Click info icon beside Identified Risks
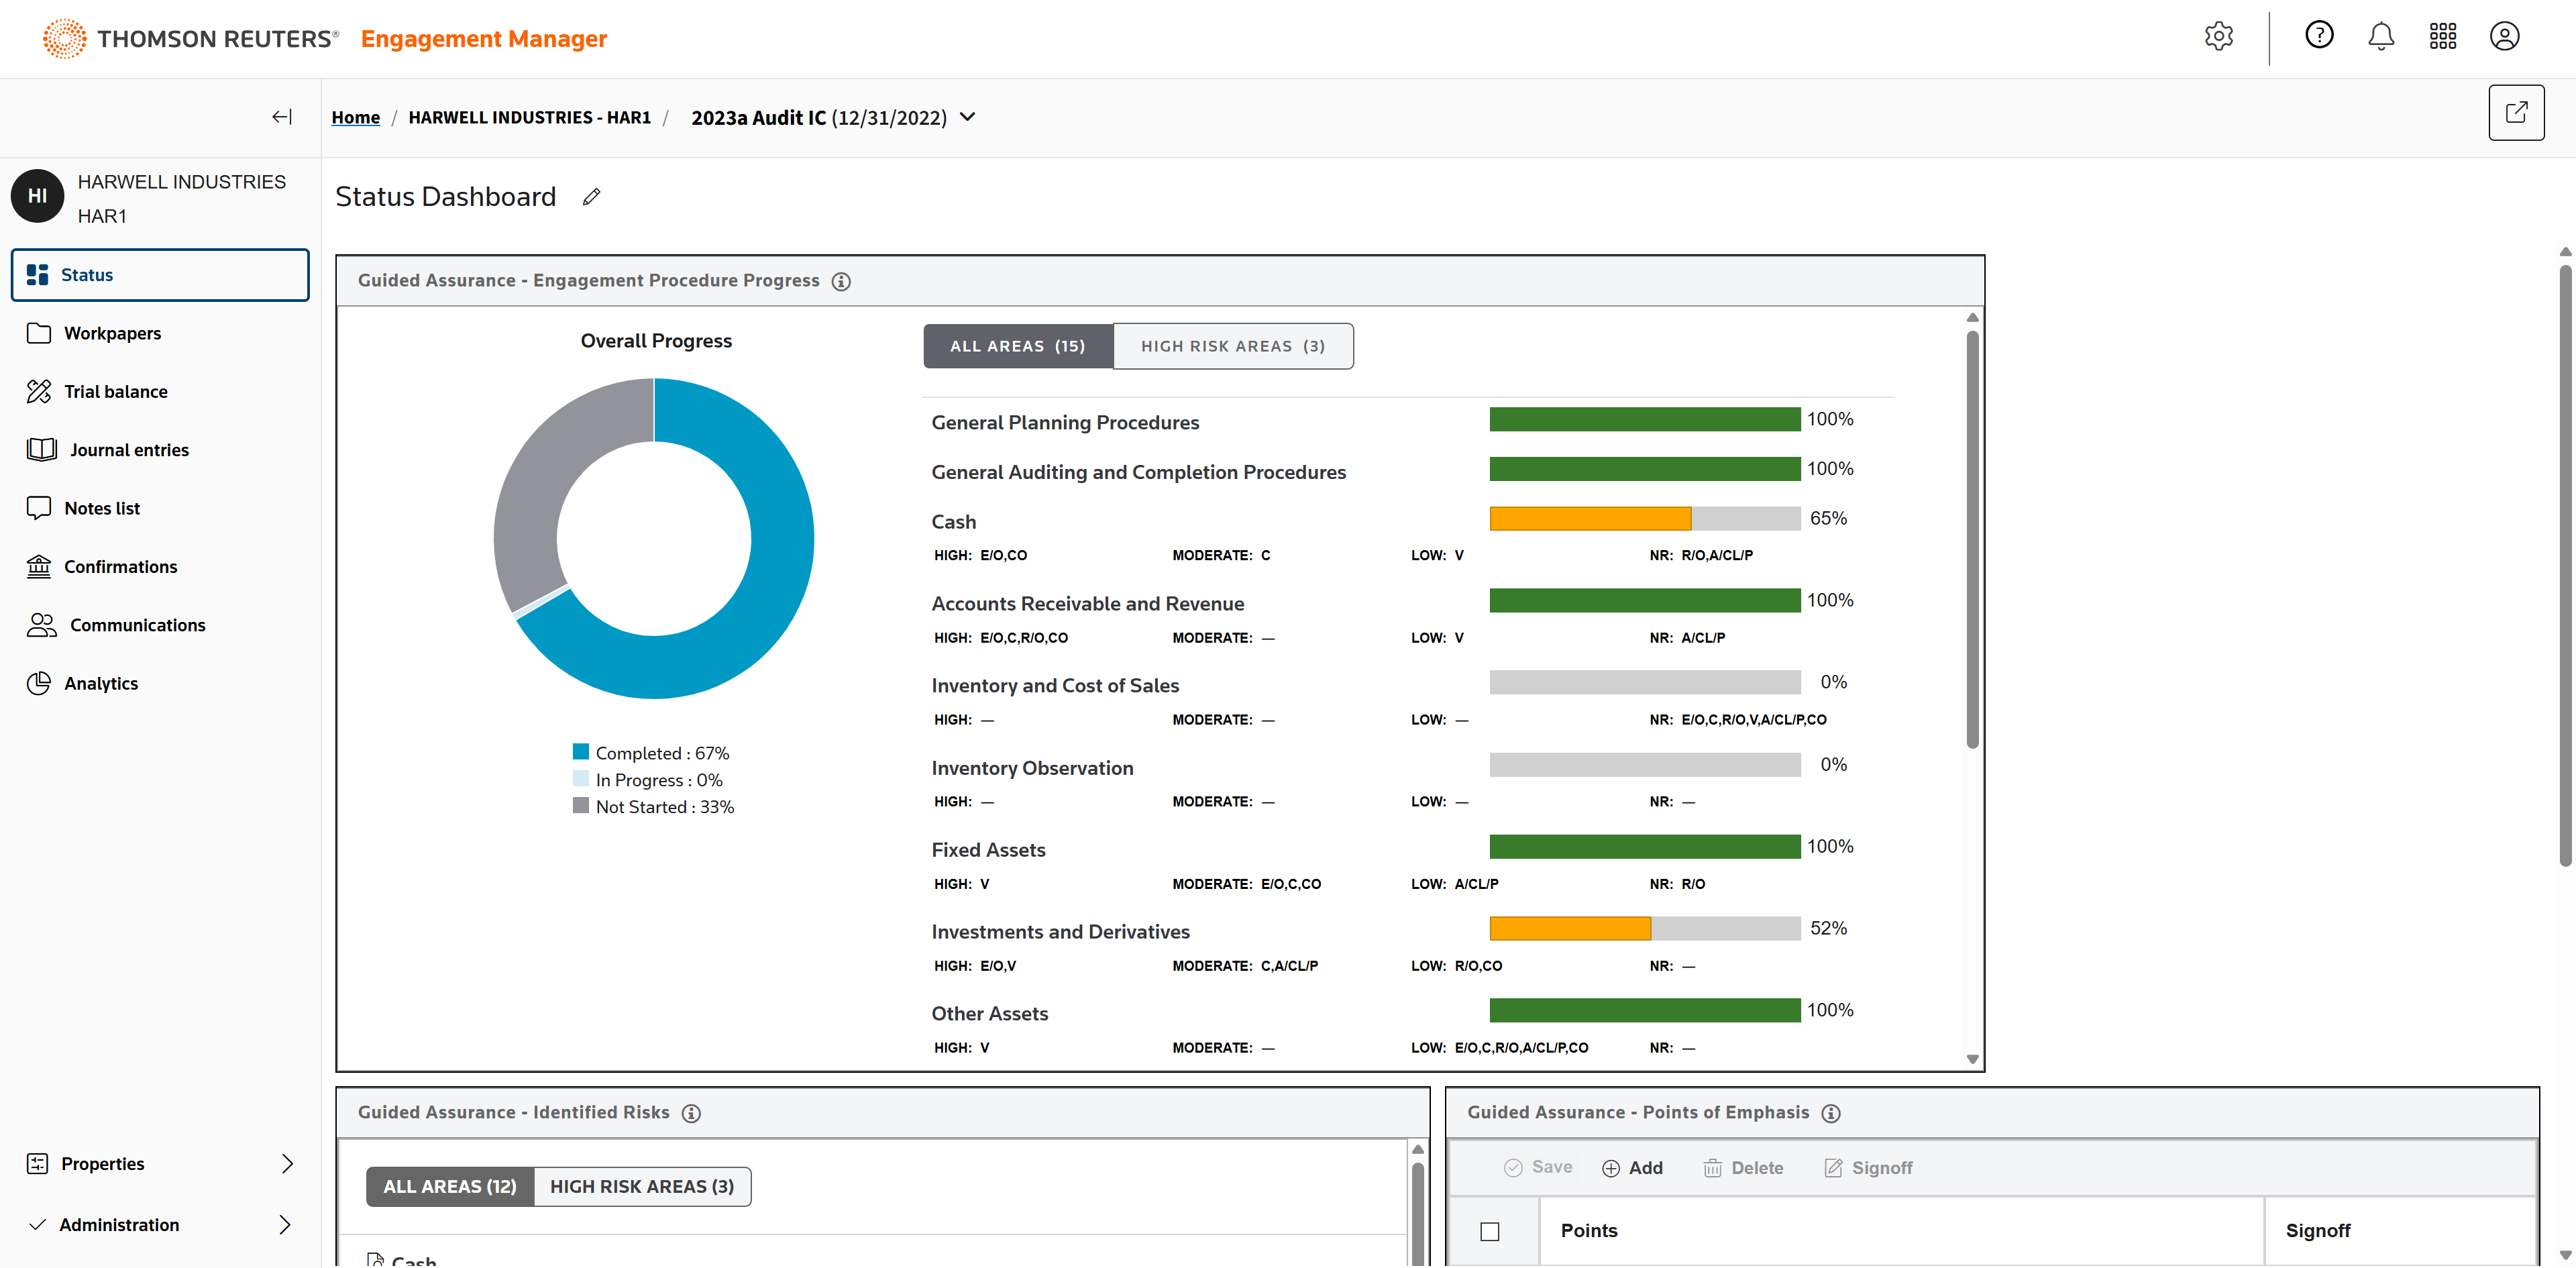2576x1268 pixels. tap(691, 1113)
